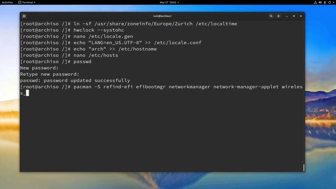Click the power icon in top bar
Image resolution: width=336 pixels, height=189 pixels.
(x=330, y=2)
